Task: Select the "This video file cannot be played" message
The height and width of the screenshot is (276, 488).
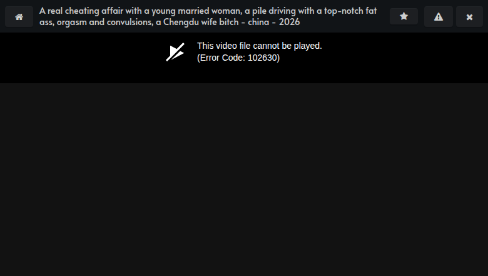Action: tap(259, 46)
